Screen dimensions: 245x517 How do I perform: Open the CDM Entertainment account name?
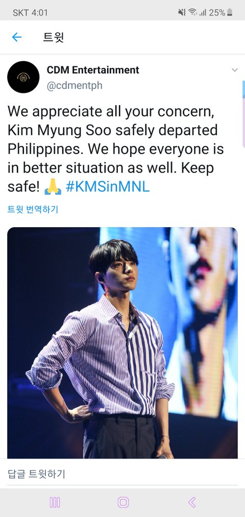(x=93, y=70)
